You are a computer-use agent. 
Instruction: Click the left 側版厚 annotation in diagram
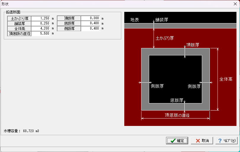click(x=157, y=86)
